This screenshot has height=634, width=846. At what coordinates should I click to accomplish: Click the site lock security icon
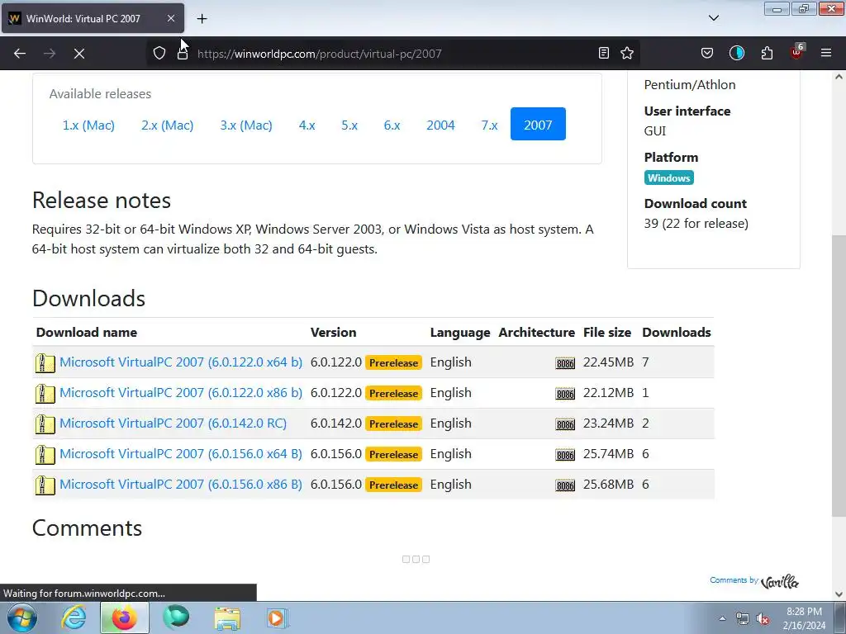(183, 53)
